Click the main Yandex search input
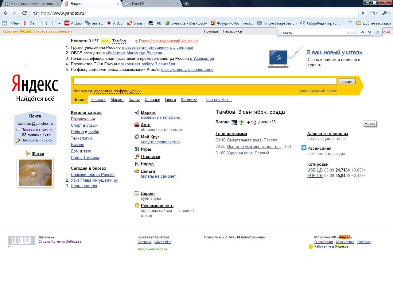The width and height of the screenshot is (393, 293). point(205,81)
